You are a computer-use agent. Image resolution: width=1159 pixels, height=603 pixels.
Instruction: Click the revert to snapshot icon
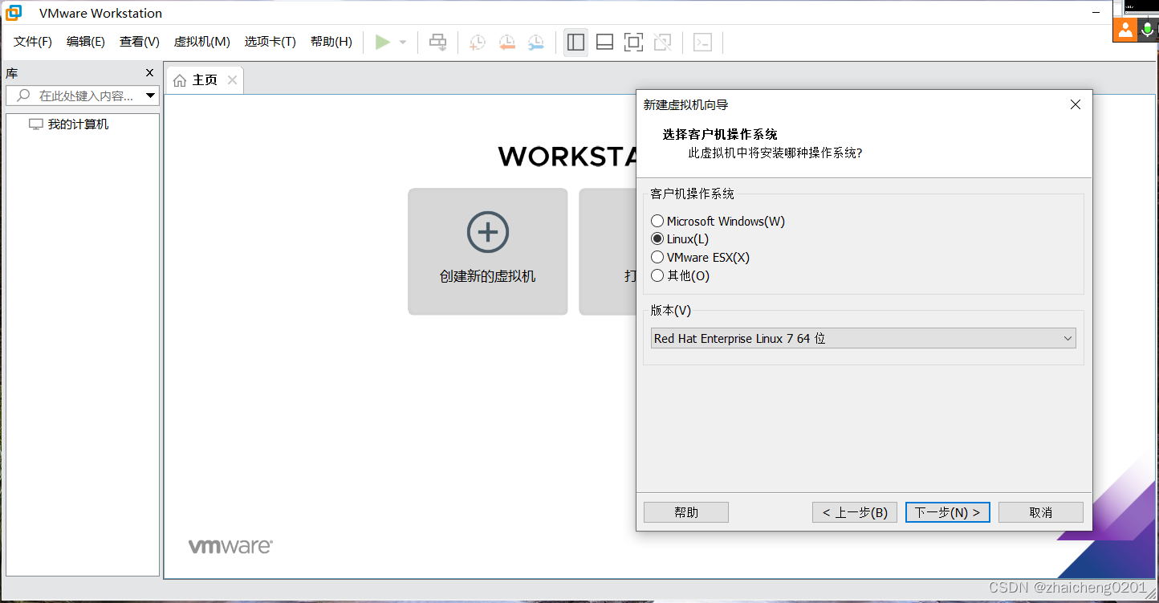(x=506, y=43)
